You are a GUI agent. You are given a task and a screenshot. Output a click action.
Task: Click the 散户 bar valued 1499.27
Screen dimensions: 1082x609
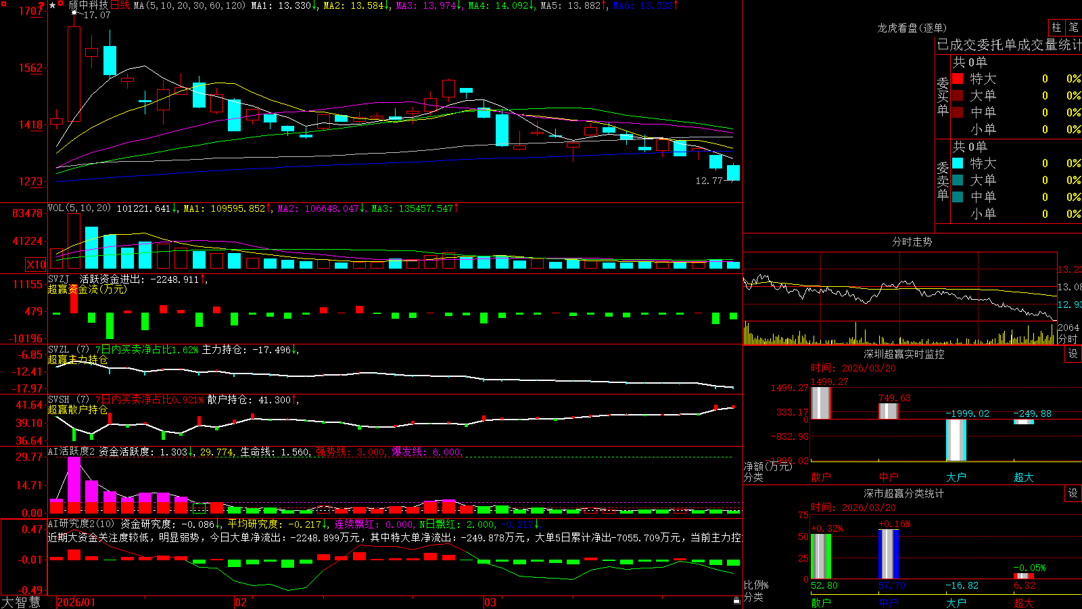[x=820, y=403]
